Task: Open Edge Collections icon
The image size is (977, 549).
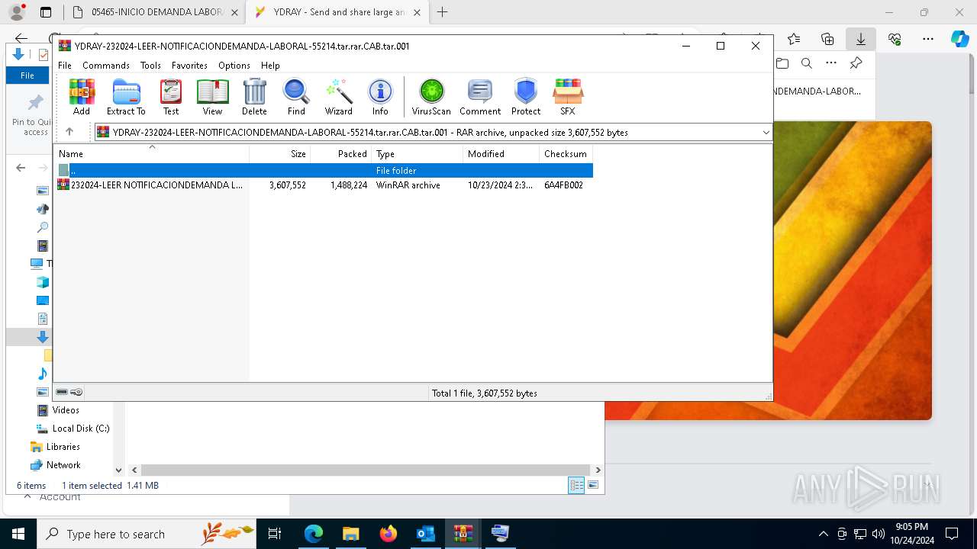Action: click(x=827, y=39)
